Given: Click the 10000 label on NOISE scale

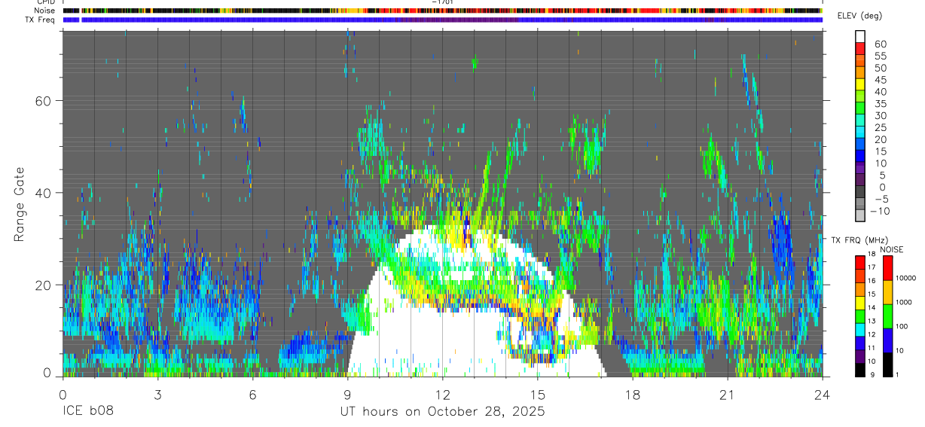Looking at the screenshot, I should 906,279.
